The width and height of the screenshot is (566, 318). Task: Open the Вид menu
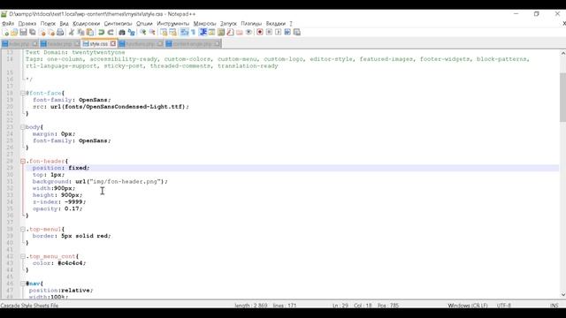(x=64, y=24)
